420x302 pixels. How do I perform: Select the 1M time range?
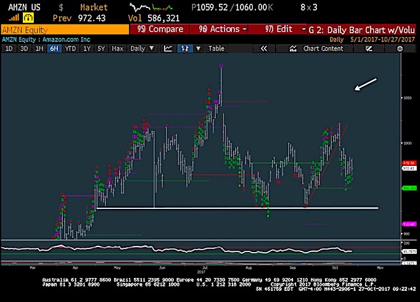point(39,49)
